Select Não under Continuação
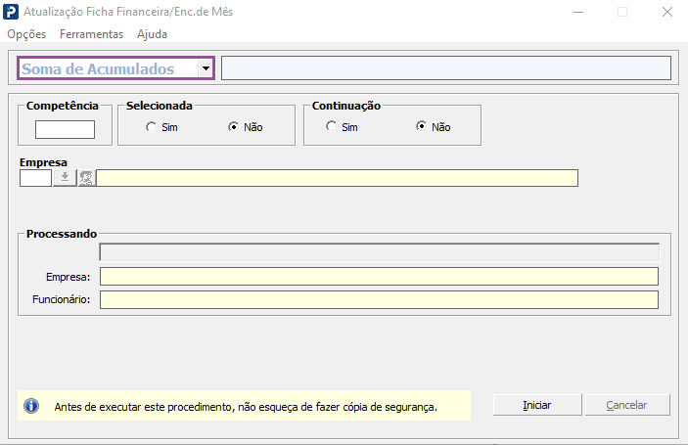 pyautogui.click(x=421, y=127)
